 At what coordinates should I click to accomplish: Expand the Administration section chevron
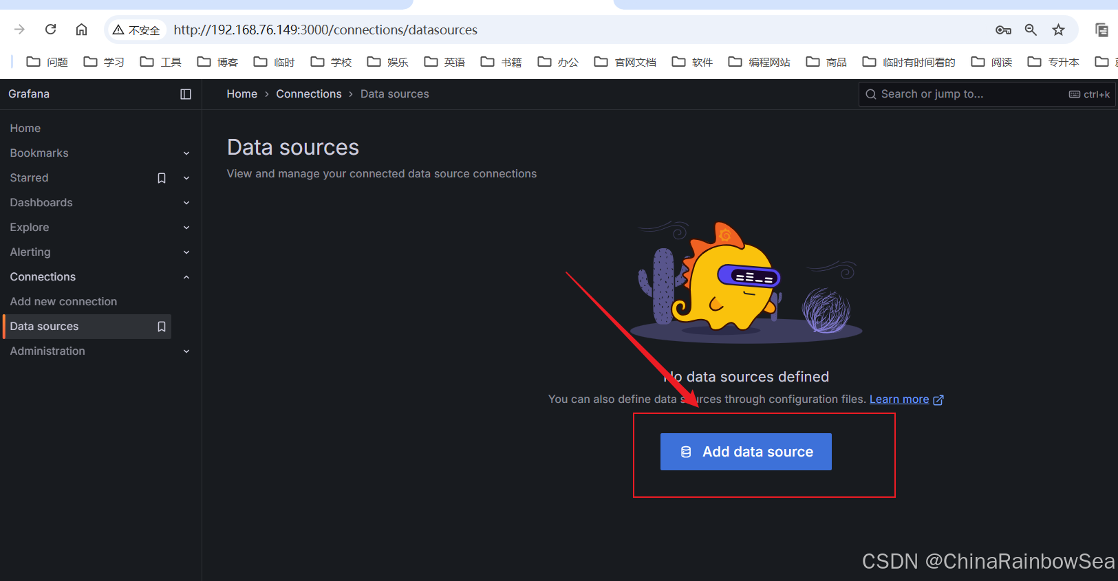[186, 351]
